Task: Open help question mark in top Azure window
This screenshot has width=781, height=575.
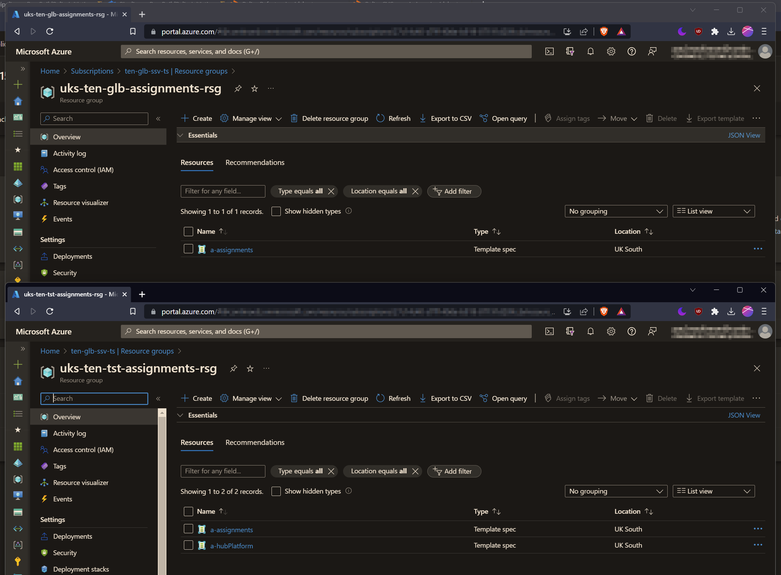Action: point(631,52)
